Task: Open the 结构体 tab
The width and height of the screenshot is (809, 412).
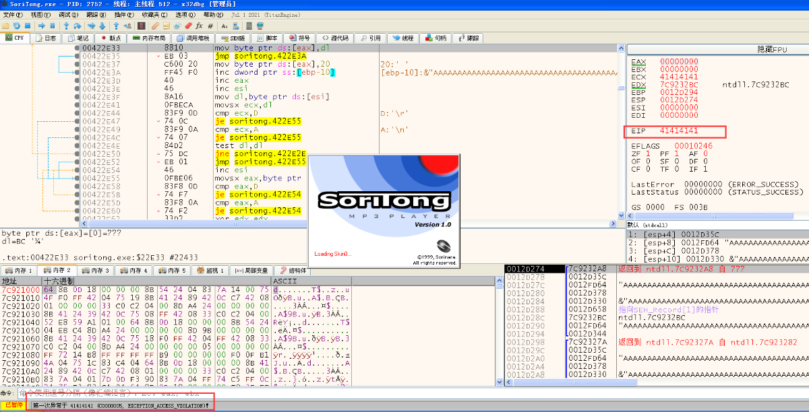Action: coord(293,270)
